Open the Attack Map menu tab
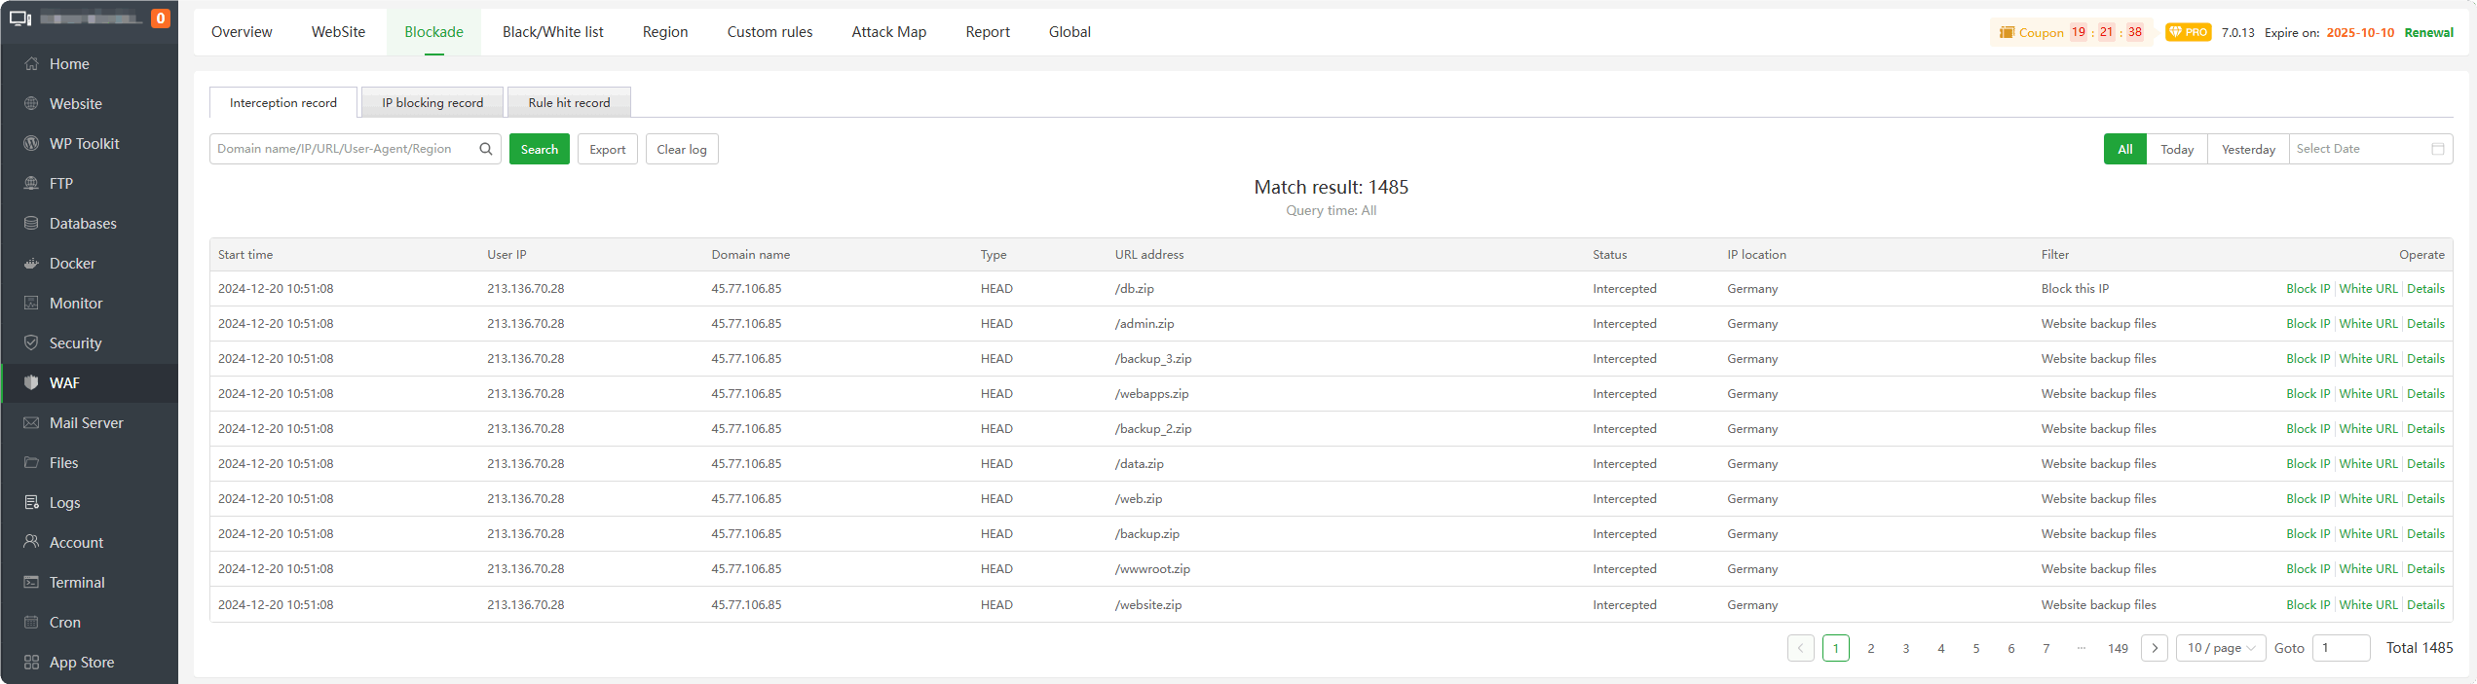Screen dimensions: 2477x684 pyautogui.click(x=888, y=32)
